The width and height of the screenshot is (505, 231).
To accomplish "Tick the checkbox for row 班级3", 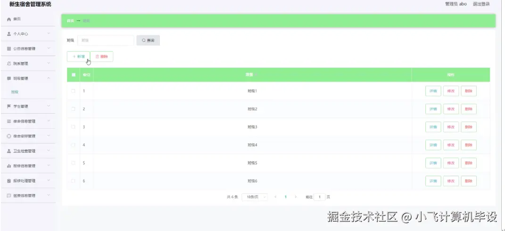I will pyautogui.click(x=73, y=127).
